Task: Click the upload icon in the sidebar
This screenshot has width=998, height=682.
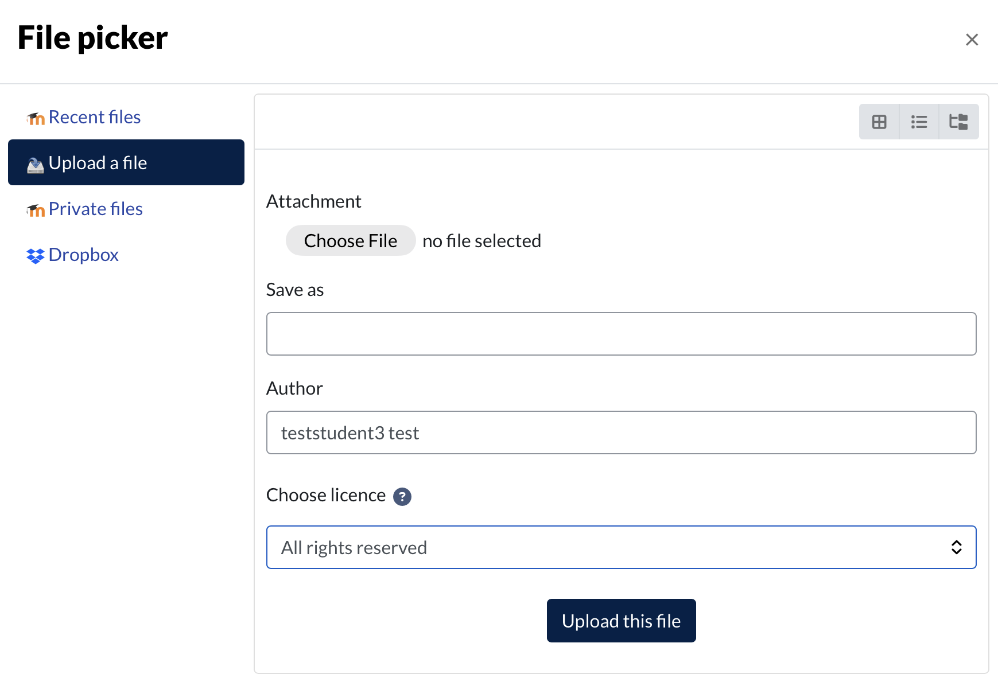Action: 36,165
